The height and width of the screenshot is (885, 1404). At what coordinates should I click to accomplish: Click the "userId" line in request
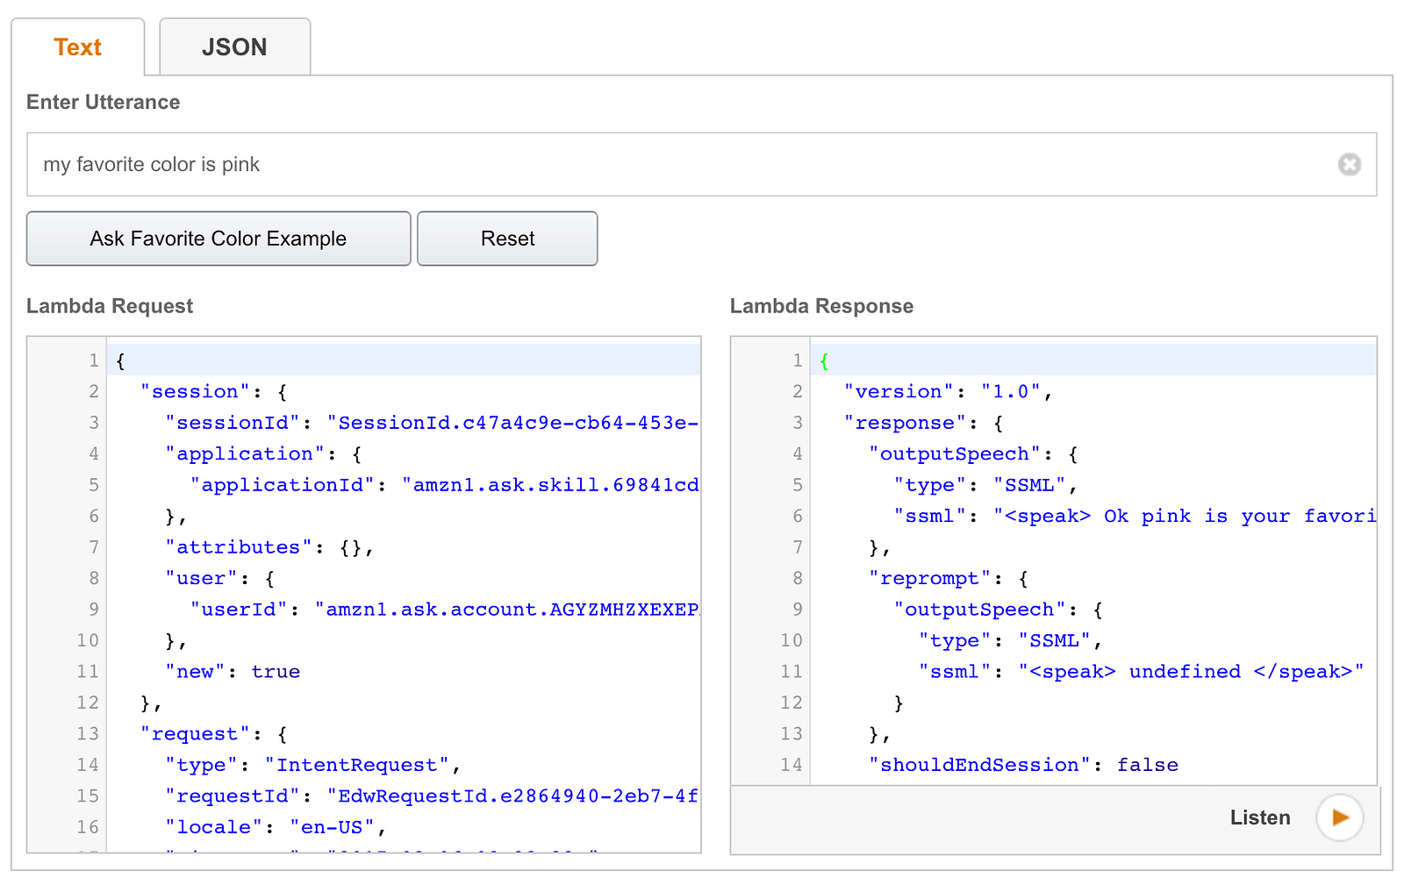click(444, 610)
